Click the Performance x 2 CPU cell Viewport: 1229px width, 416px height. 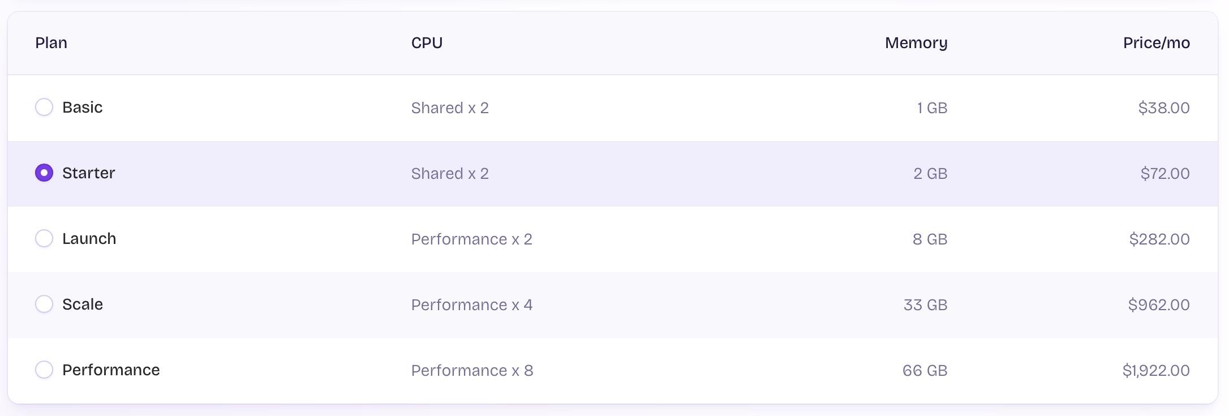[x=471, y=239]
